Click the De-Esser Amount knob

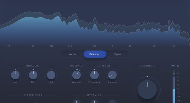(112, 75)
